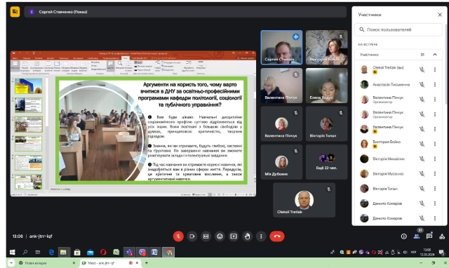This screenshot has height=268, width=449.
Task: Toggle the camera button in Meet
Action: point(192,236)
